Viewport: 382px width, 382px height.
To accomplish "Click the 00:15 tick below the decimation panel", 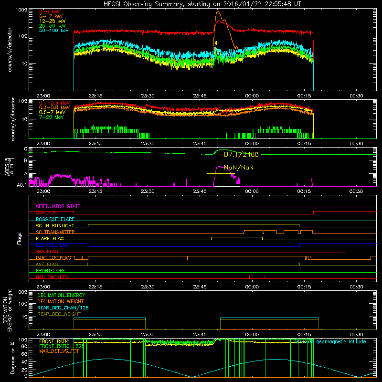I will point(304,335).
